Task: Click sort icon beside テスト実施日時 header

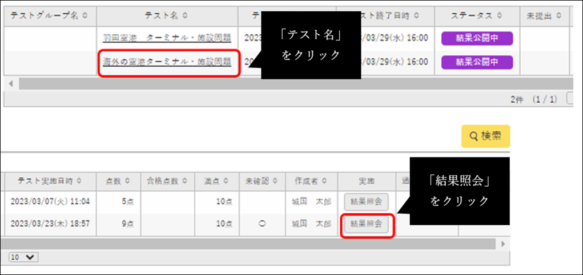Action: [78, 181]
